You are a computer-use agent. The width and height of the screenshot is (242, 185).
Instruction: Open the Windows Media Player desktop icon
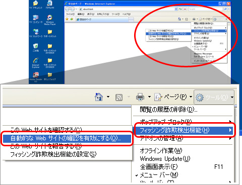[50, 20]
